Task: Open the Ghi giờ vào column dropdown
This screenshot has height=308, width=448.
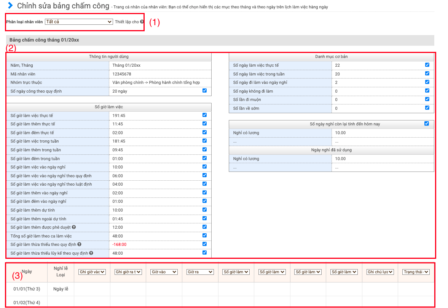Action: [x=92, y=272]
